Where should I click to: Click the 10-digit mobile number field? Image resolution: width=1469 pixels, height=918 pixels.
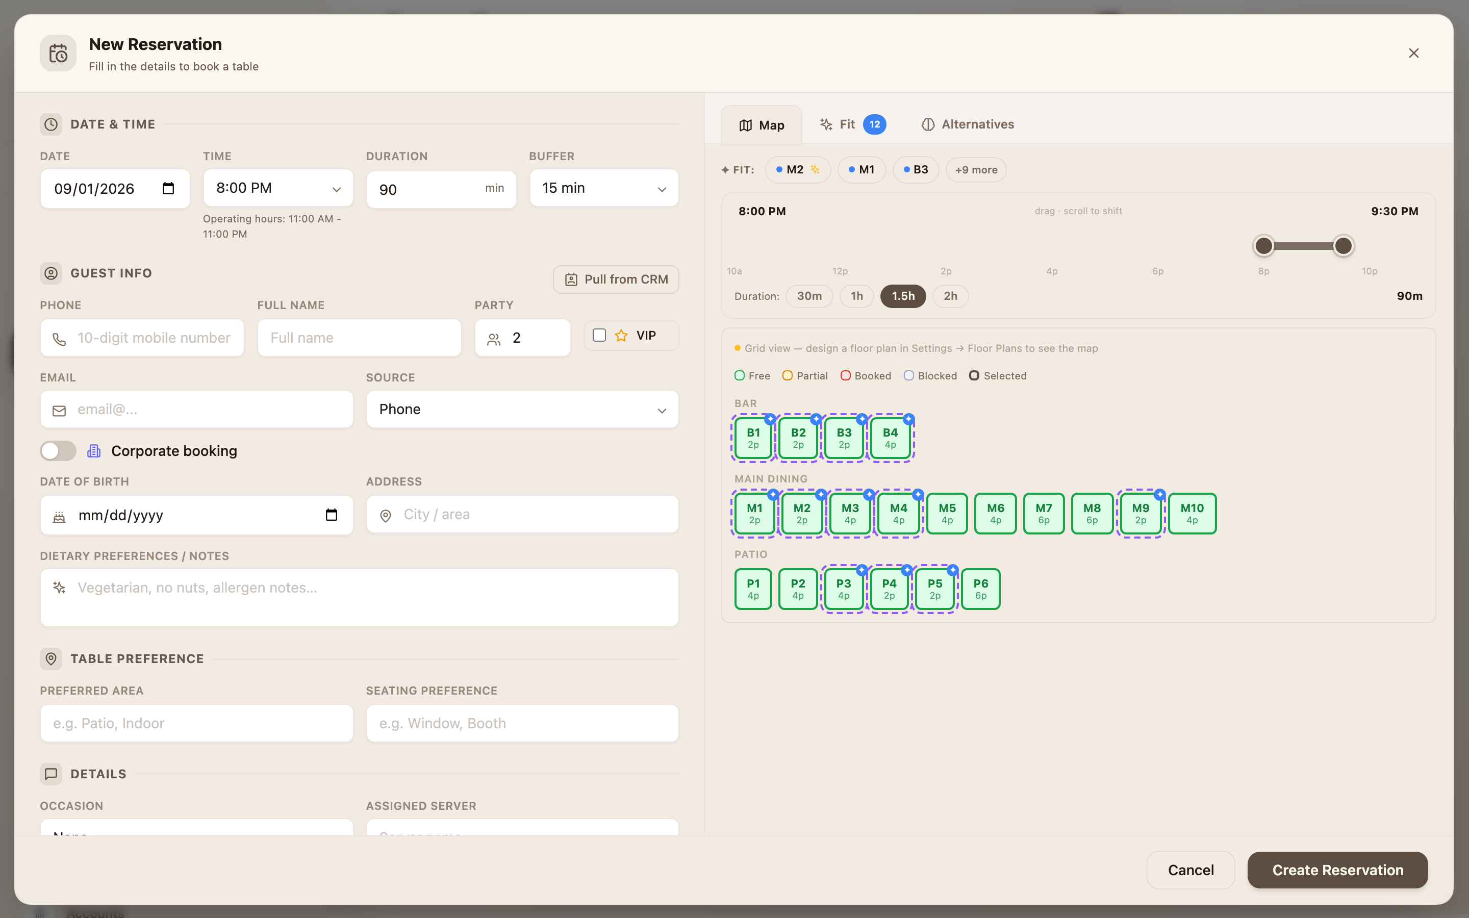pyautogui.click(x=142, y=338)
